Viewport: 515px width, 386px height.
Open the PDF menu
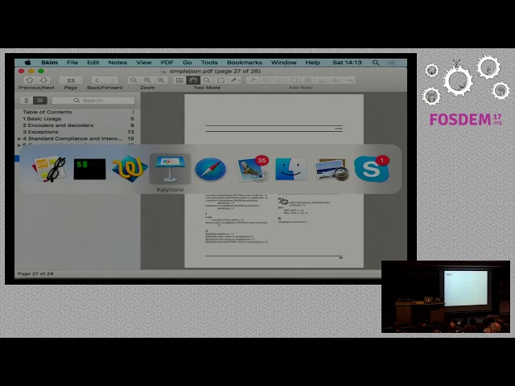167,63
